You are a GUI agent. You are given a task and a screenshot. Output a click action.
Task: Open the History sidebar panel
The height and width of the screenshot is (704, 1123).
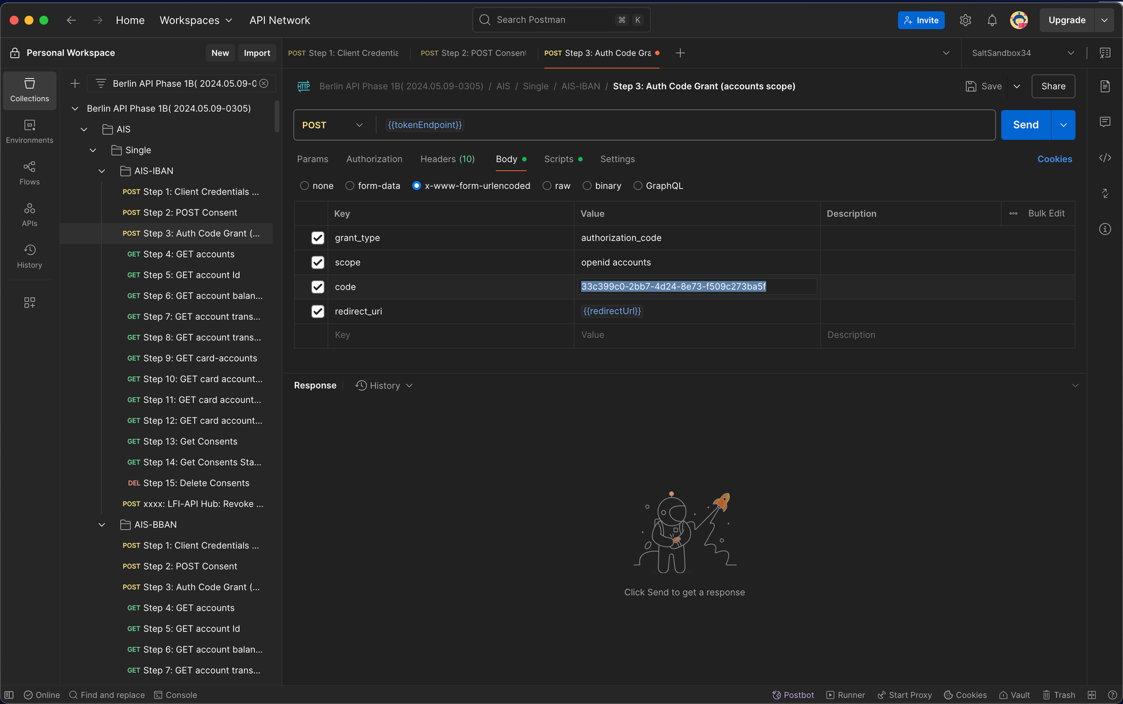[29, 256]
